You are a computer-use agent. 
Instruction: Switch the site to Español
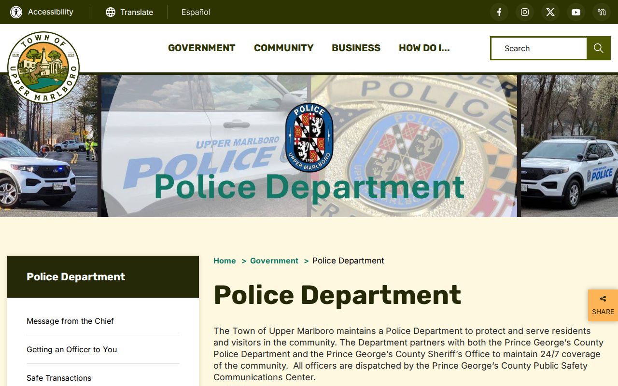pos(196,12)
